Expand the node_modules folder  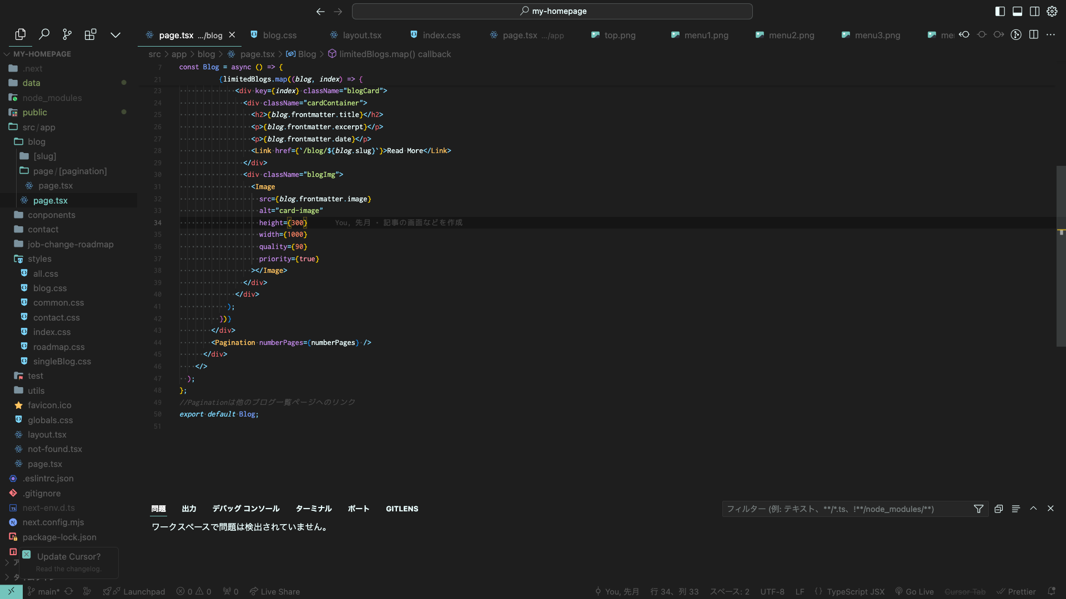[x=52, y=98]
